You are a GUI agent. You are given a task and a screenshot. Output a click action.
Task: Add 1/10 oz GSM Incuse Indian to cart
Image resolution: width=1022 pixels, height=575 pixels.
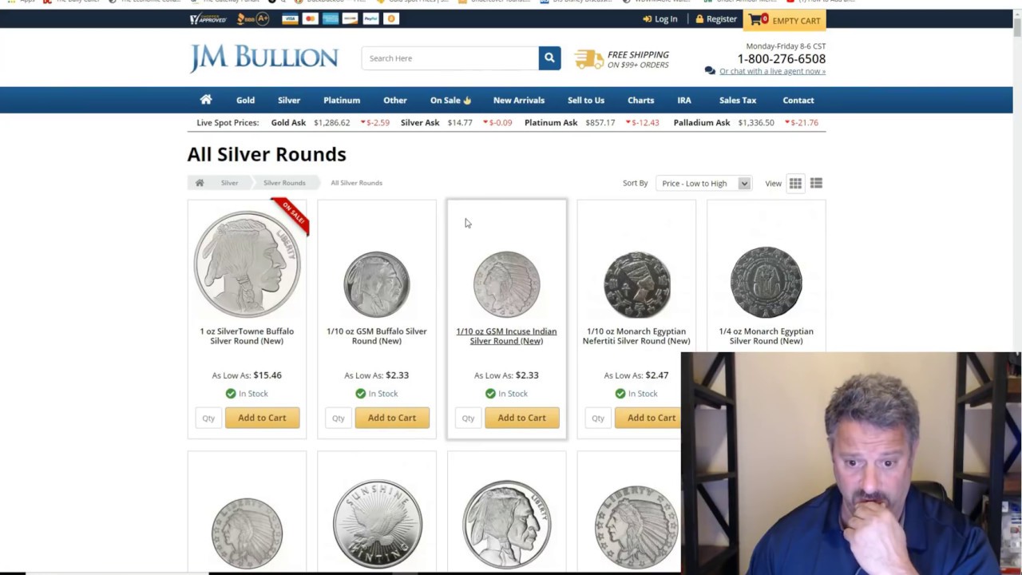(522, 418)
